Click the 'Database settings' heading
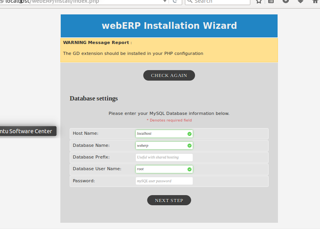Viewport: 320px width, 229px height. [94, 99]
